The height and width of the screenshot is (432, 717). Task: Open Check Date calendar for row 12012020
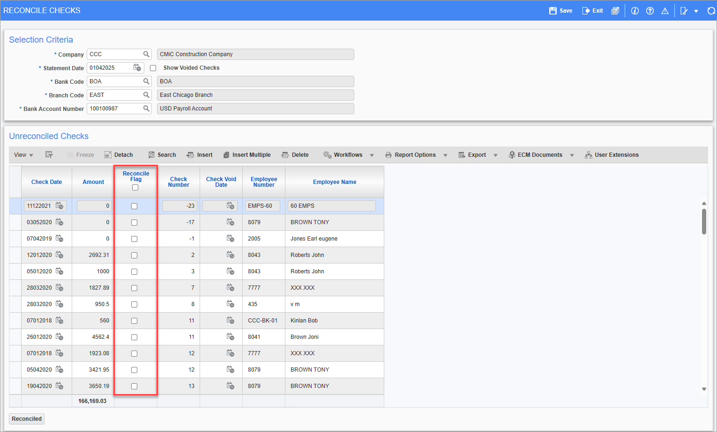tap(60, 255)
